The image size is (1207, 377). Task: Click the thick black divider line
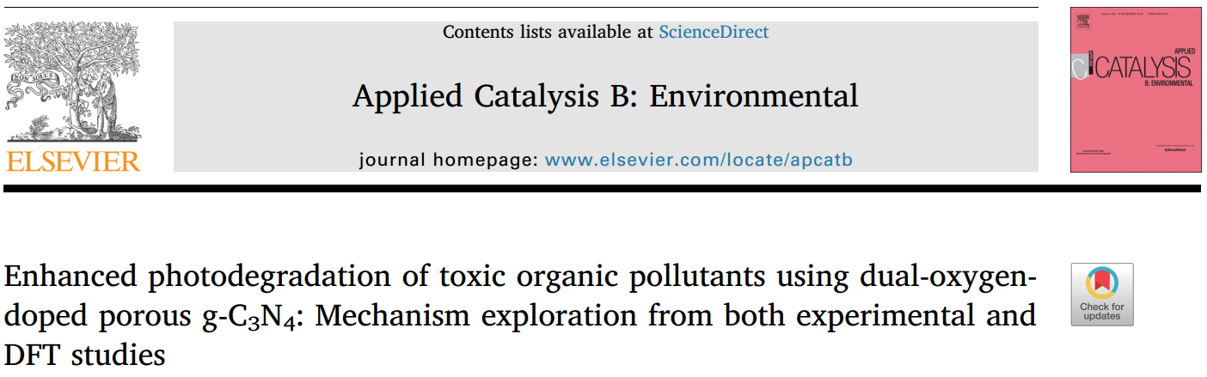[603, 188]
